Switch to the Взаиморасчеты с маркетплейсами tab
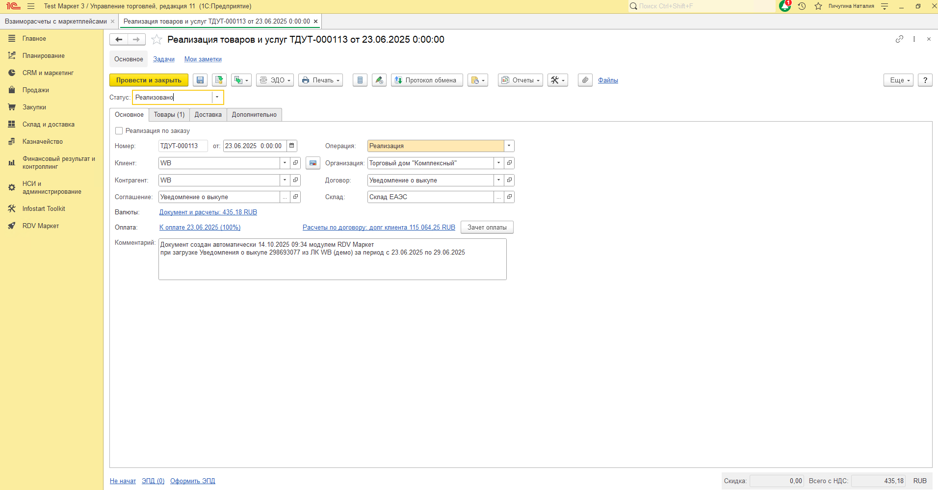The image size is (938, 490). click(x=56, y=22)
